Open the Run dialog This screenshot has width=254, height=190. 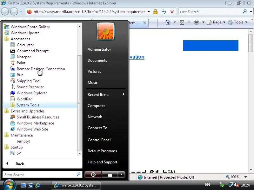click(x=20, y=75)
